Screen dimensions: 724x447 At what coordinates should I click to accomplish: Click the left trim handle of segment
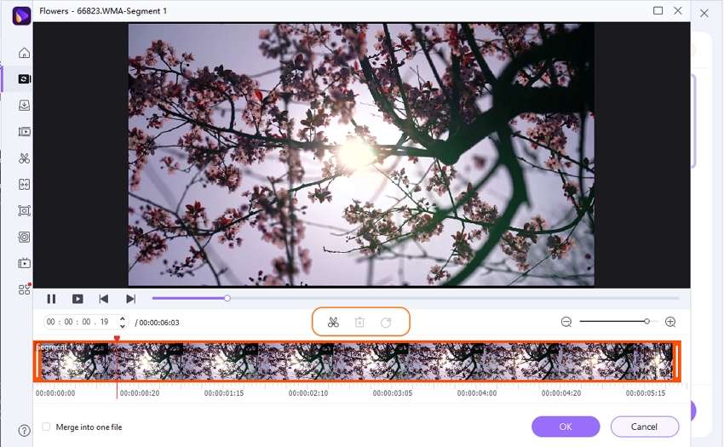[x=37, y=362]
